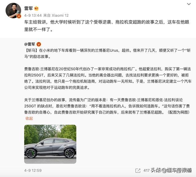Open the 4-9 12:59 repost timestamp
The width and height of the screenshot is (196, 177).
[x=33, y=170]
